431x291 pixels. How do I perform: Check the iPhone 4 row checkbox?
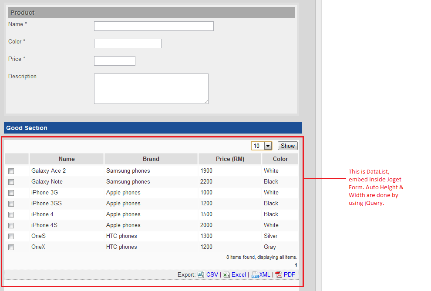click(x=11, y=214)
